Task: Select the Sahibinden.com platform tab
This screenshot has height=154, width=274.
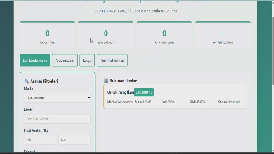Action: coord(35,60)
